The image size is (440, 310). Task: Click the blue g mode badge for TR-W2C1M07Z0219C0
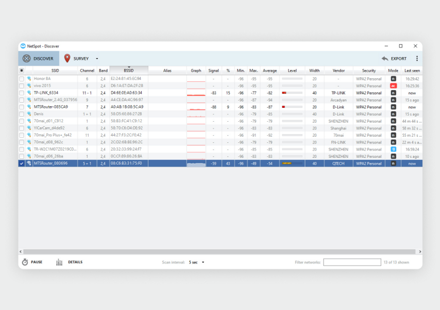(x=393, y=149)
